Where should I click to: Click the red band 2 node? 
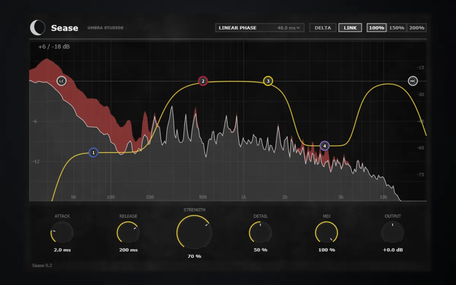pyautogui.click(x=203, y=81)
